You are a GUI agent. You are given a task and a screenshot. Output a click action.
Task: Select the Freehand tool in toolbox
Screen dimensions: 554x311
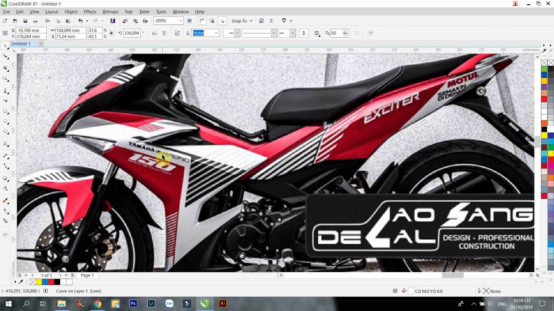pos(5,90)
